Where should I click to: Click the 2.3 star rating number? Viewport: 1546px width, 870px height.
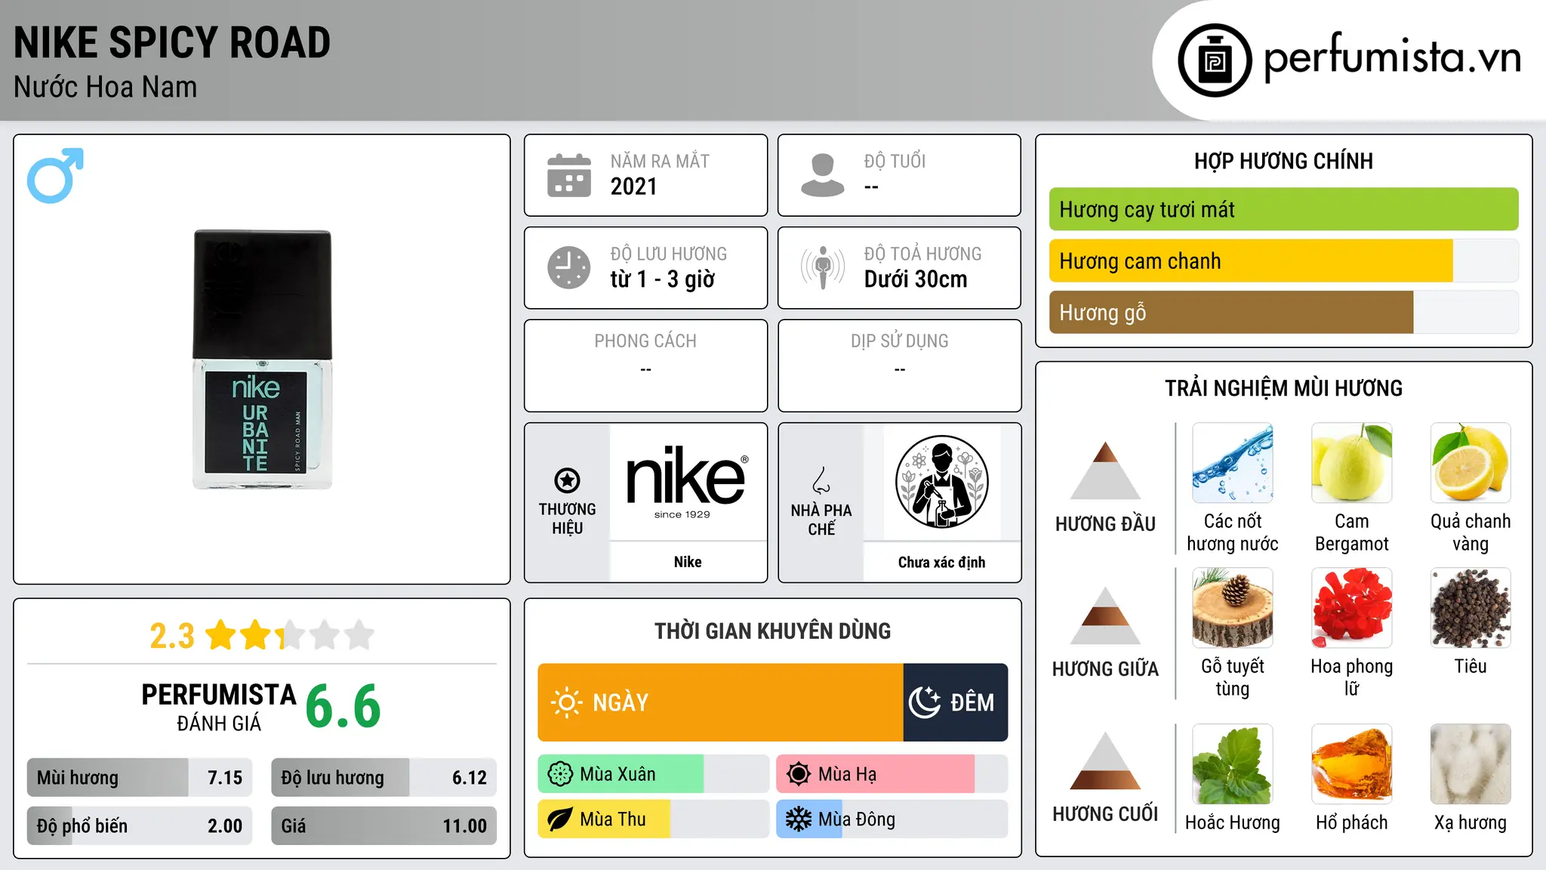pos(172,636)
